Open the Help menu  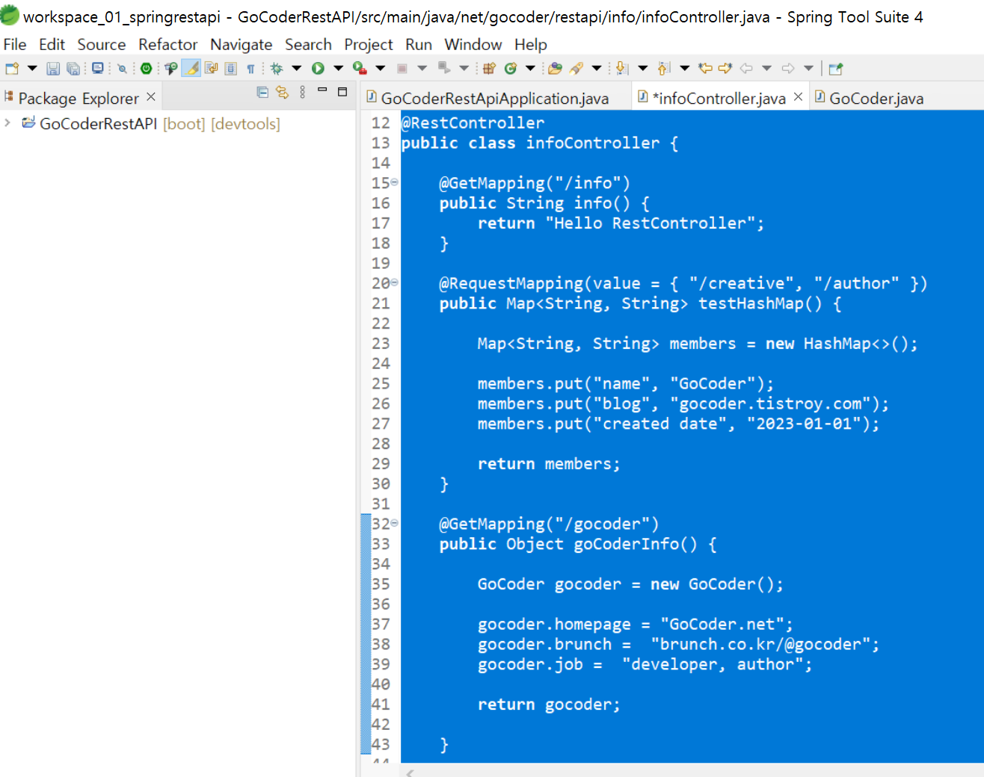pyautogui.click(x=531, y=45)
